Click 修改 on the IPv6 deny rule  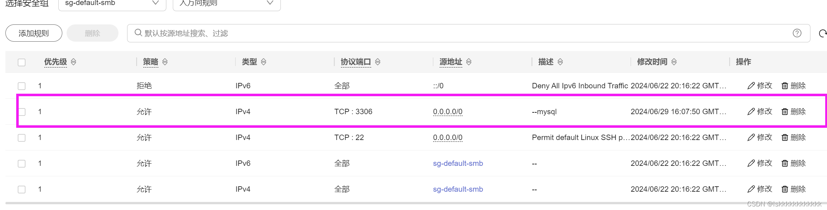coord(760,85)
